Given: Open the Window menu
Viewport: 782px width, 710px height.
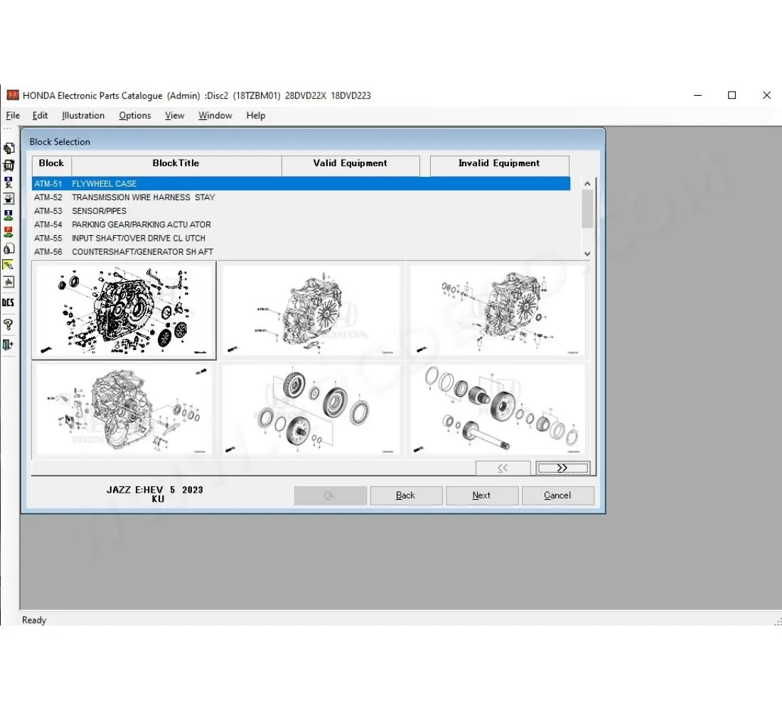Looking at the screenshot, I should pyautogui.click(x=215, y=116).
